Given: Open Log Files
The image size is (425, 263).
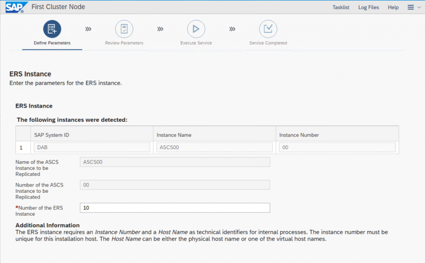Looking at the screenshot, I should pyautogui.click(x=369, y=7).
